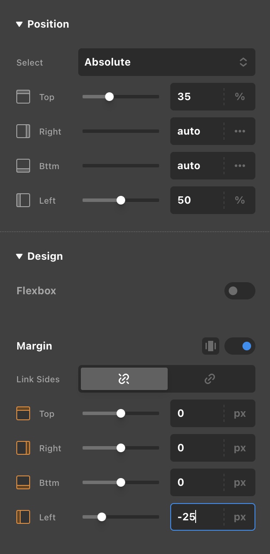Click the Position Left edge icon
Image resolution: width=270 pixels, height=554 pixels.
[23, 200]
